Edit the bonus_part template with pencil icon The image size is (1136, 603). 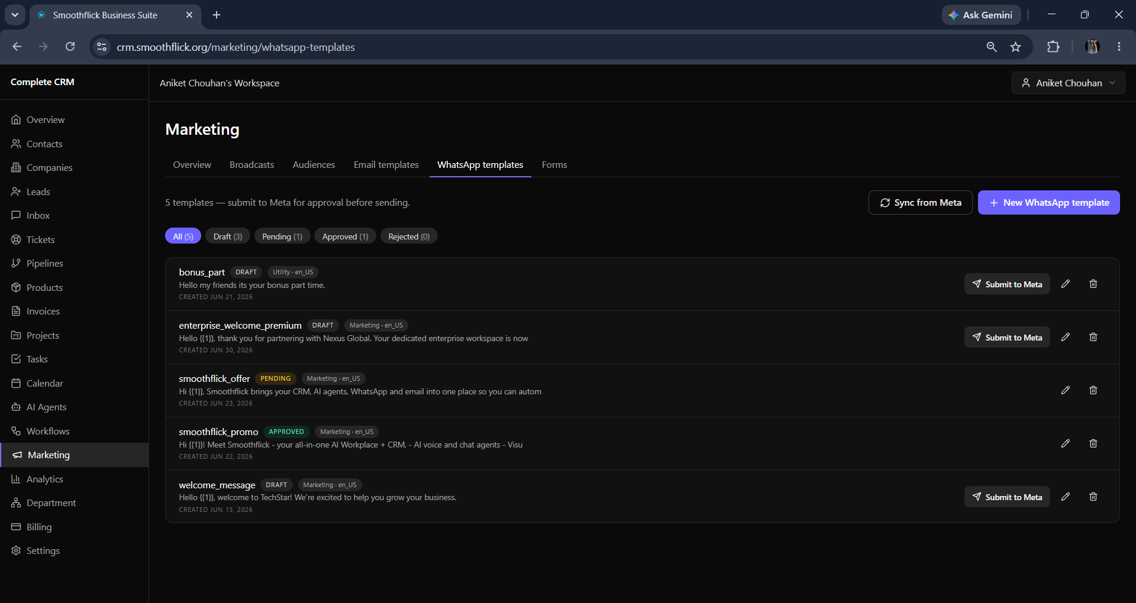(1066, 284)
